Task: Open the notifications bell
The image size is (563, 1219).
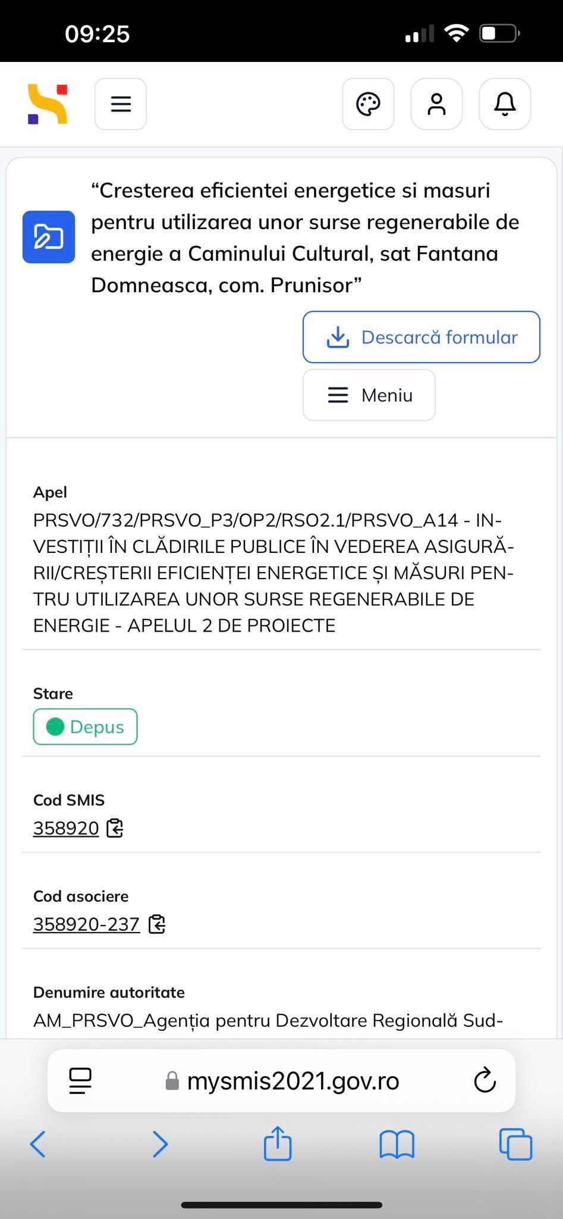Action: (505, 104)
